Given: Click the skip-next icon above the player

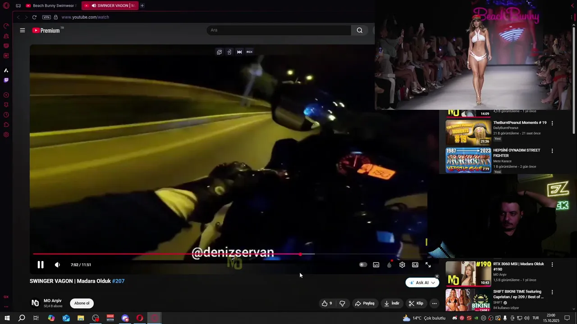Looking at the screenshot, I should pos(239,52).
